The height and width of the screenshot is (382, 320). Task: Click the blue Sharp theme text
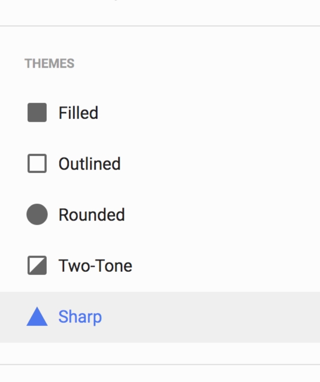pos(80,317)
